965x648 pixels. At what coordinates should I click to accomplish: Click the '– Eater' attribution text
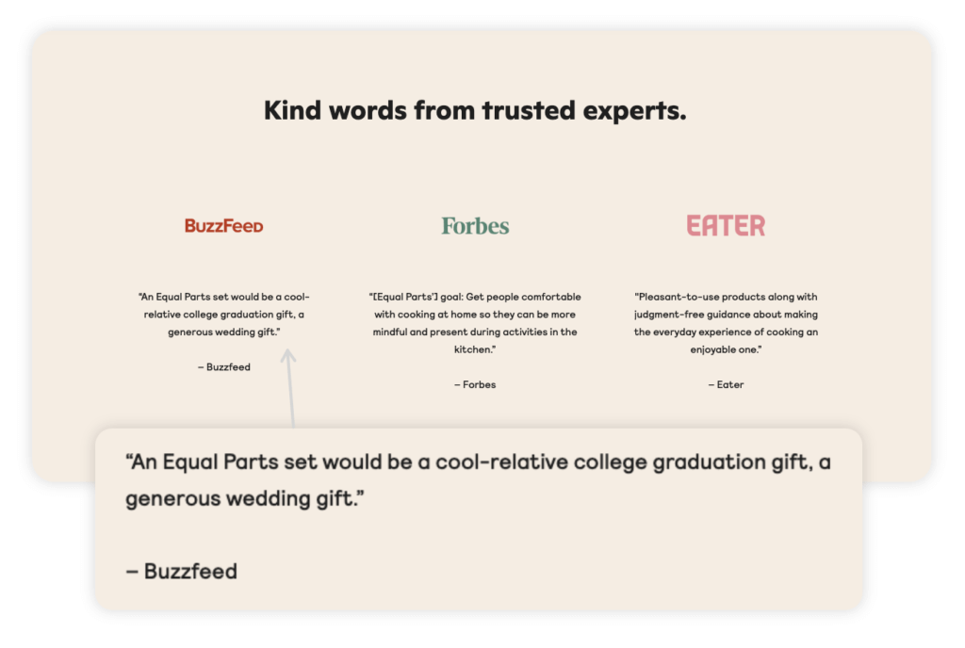727,384
